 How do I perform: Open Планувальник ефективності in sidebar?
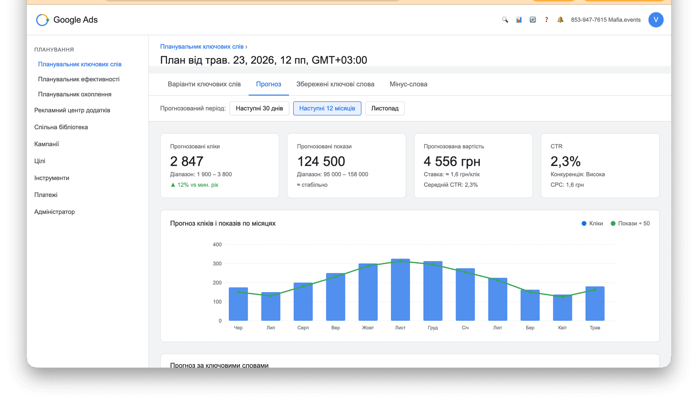(79, 79)
